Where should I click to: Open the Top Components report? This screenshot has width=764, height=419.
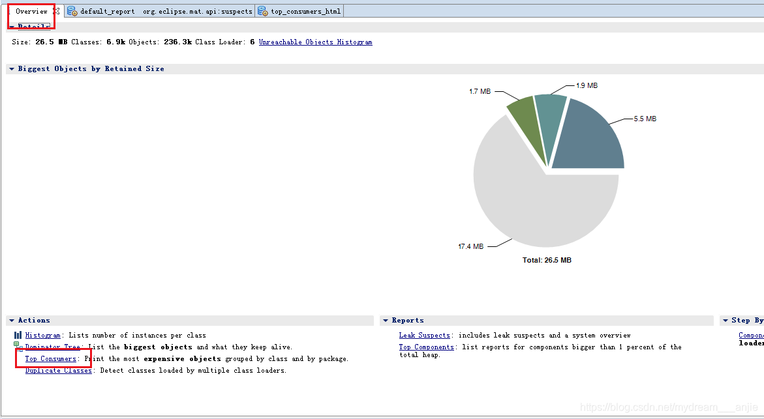[426, 347]
